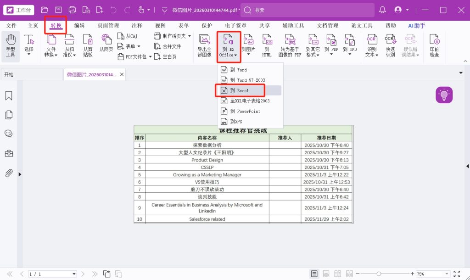Click the 快速识别 quick OCR icon

pos(390,46)
